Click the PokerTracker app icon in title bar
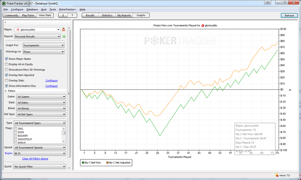Viewport: 301px width, 180px height. (3, 3)
